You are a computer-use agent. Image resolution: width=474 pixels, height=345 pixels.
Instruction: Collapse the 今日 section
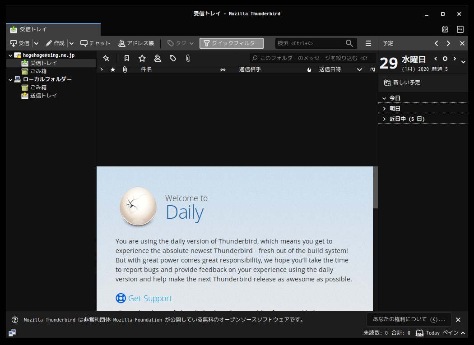[384, 98]
